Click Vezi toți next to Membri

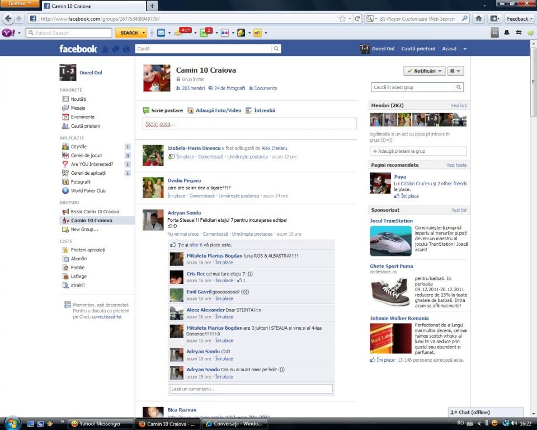pyautogui.click(x=459, y=105)
